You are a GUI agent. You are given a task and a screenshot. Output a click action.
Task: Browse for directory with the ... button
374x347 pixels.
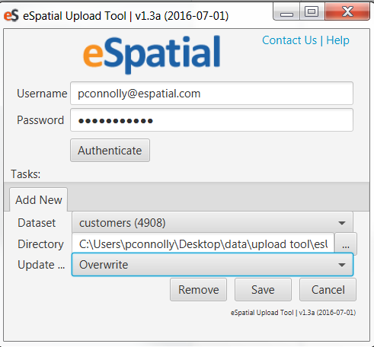click(x=346, y=244)
